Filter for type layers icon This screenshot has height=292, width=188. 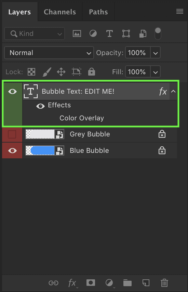(x=109, y=34)
